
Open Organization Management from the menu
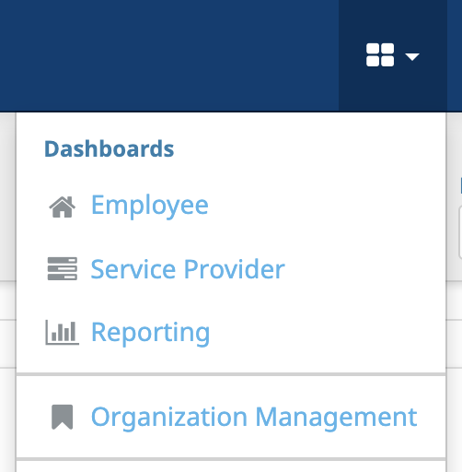coord(254,417)
